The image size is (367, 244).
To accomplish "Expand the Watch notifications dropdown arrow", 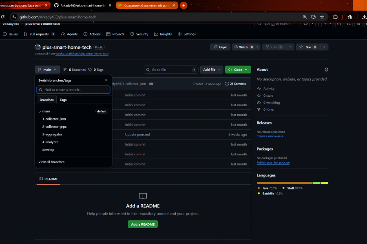I will tap(257, 47).
